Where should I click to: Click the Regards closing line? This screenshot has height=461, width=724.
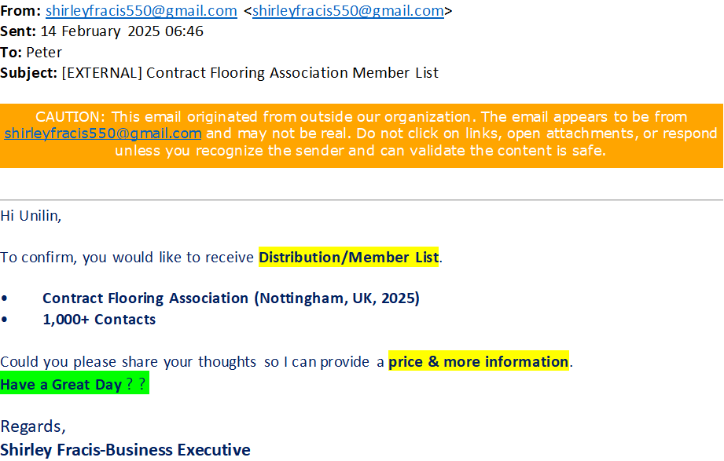pos(33,426)
